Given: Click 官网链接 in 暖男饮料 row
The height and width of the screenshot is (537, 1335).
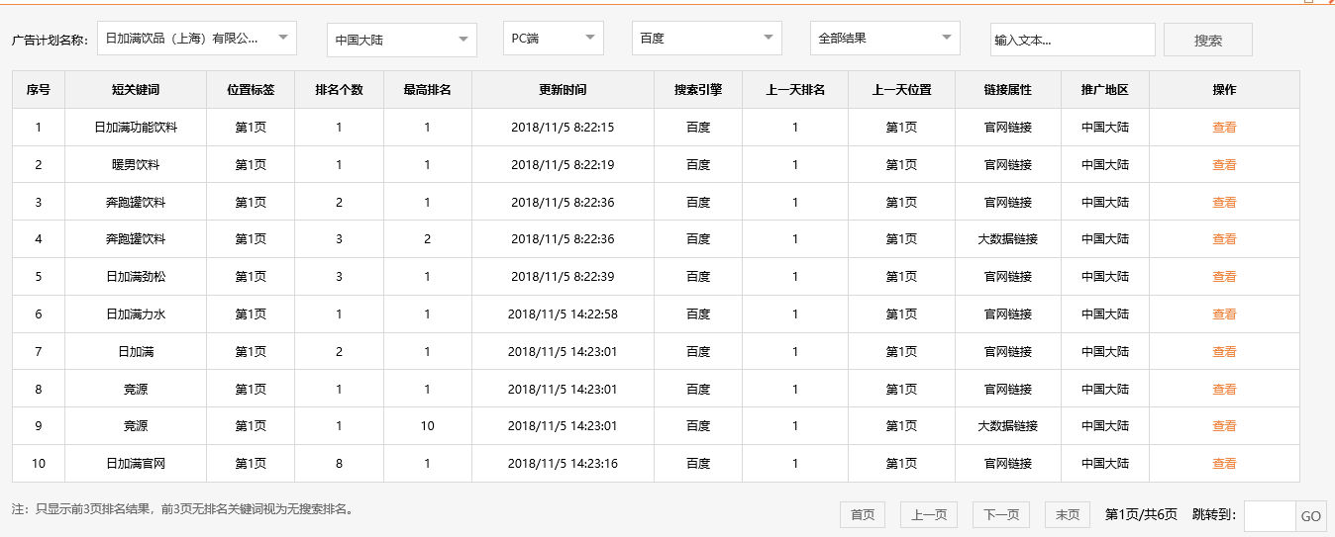Looking at the screenshot, I should (1008, 165).
